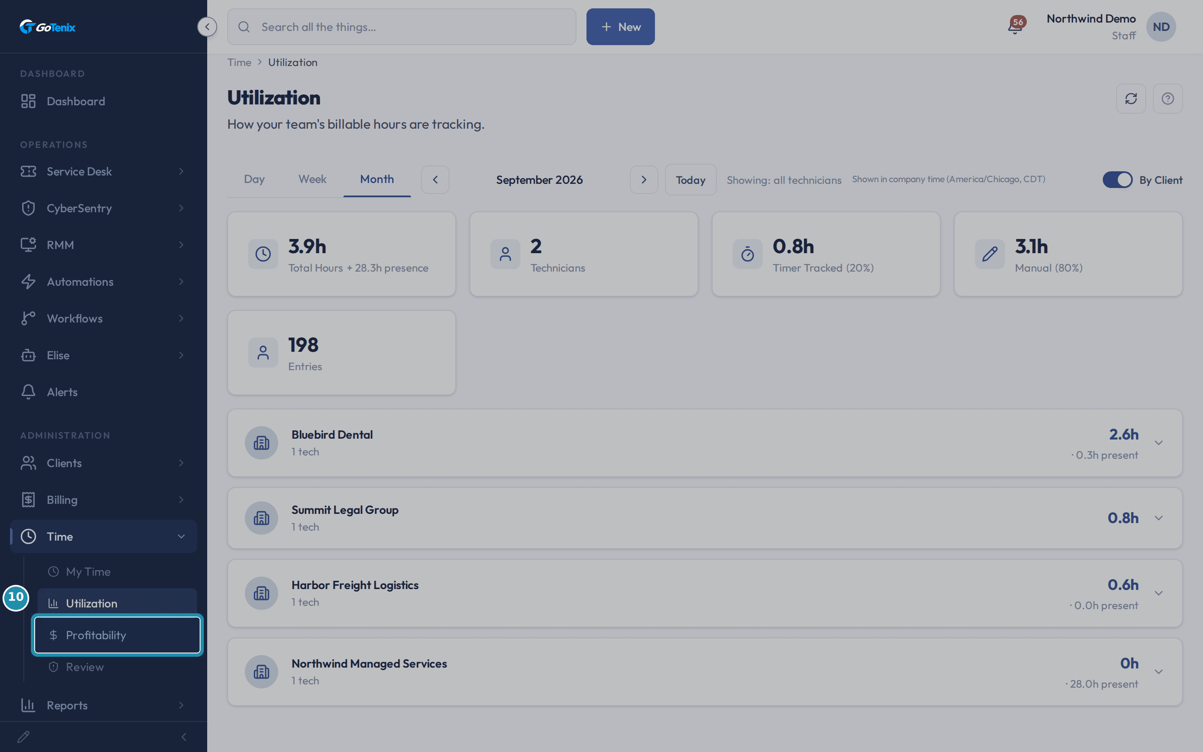
Task: Click the Automations lightning icon
Action: click(x=28, y=282)
